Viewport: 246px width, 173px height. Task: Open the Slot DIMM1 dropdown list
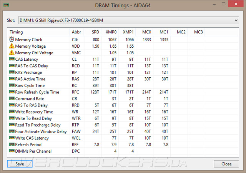[x=129, y=20]
